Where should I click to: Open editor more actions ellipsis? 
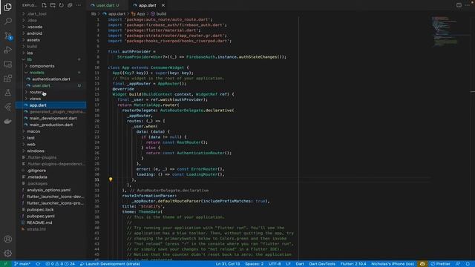(x=468, y=5)
